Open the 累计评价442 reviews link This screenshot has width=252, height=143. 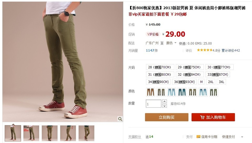231,51
